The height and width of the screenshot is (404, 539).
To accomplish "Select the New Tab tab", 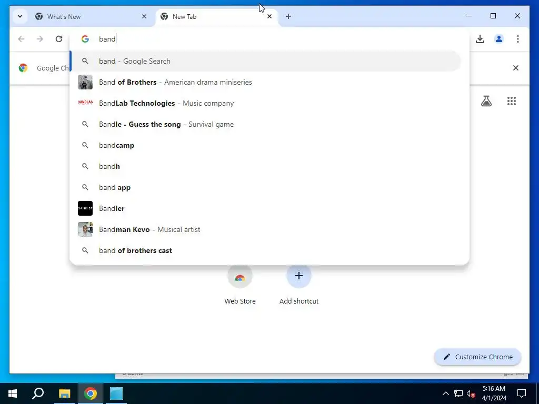I will point(217,16).
